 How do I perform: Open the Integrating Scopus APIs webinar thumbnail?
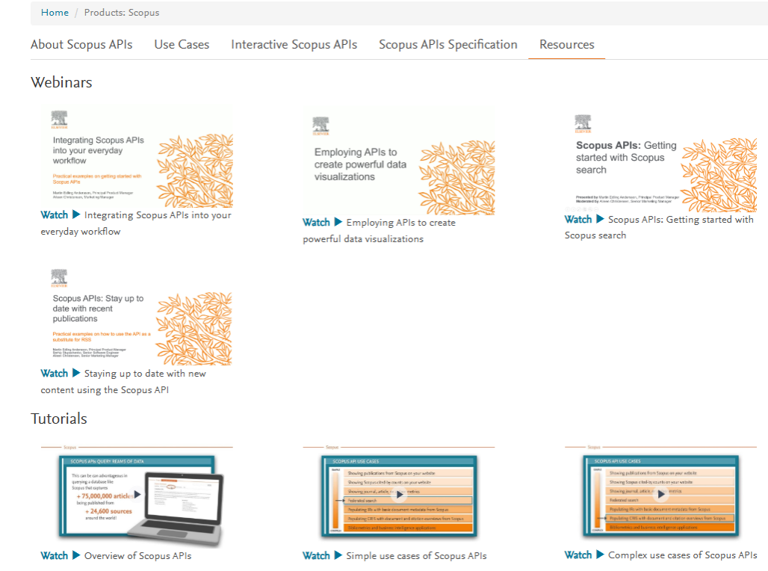click(137, 156)
